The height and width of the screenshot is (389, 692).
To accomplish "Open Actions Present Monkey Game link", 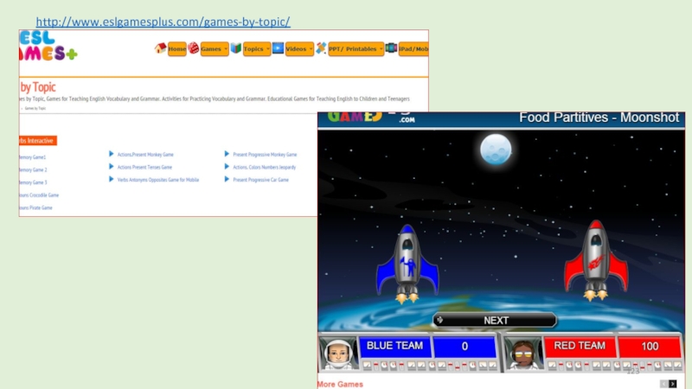I will tap(145, 155).
